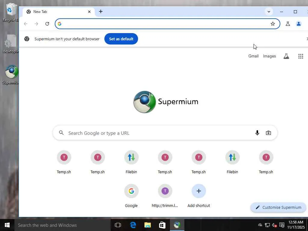Click the Supermium icon in the default-browser infobar
This screenshot has width=308, height=231.
27,39
